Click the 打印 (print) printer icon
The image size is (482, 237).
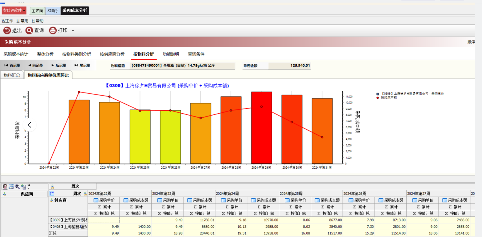coord(53,30)
